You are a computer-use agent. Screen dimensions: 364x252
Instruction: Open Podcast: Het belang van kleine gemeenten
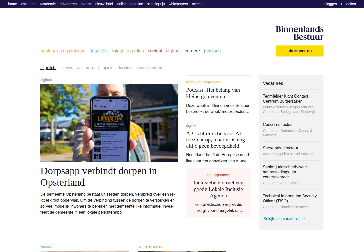pyautogui.click(x=213, y=93)
